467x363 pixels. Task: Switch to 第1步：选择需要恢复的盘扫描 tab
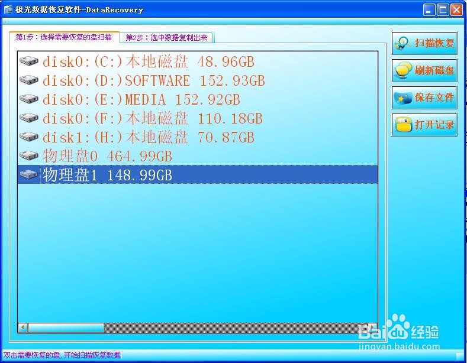coord(64,37)
